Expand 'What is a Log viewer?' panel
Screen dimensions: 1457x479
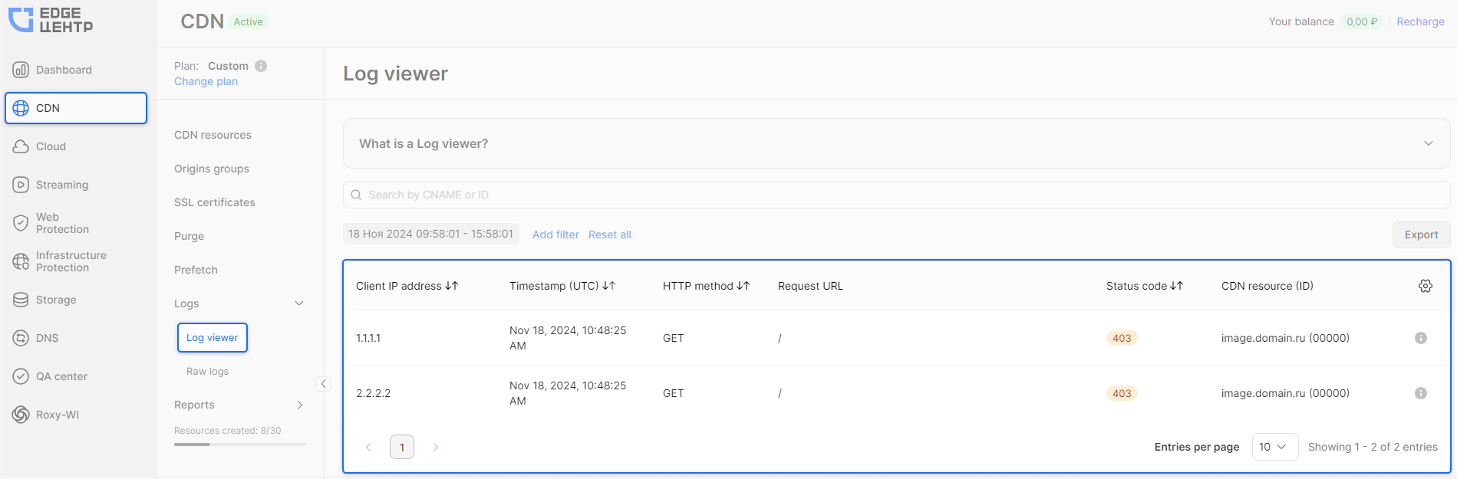[x=1429, y=143]
